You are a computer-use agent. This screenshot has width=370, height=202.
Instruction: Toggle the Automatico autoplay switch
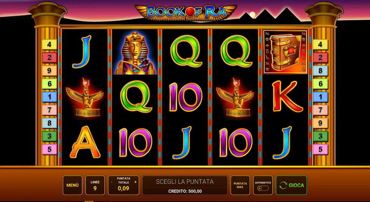(x=263, y=188)
